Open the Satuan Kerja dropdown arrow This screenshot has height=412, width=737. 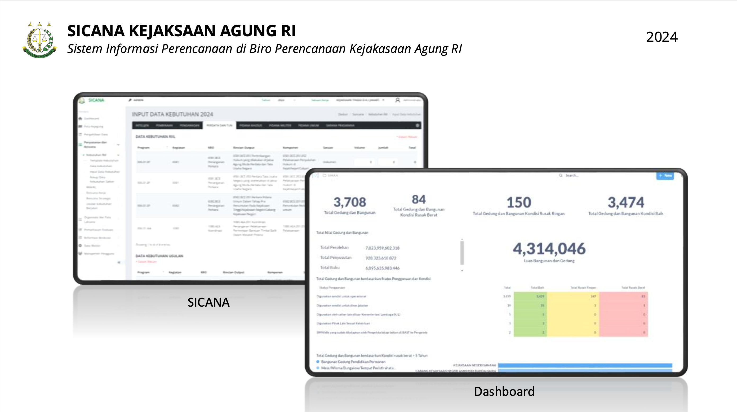pyautogui.click(x=383, y=100)
